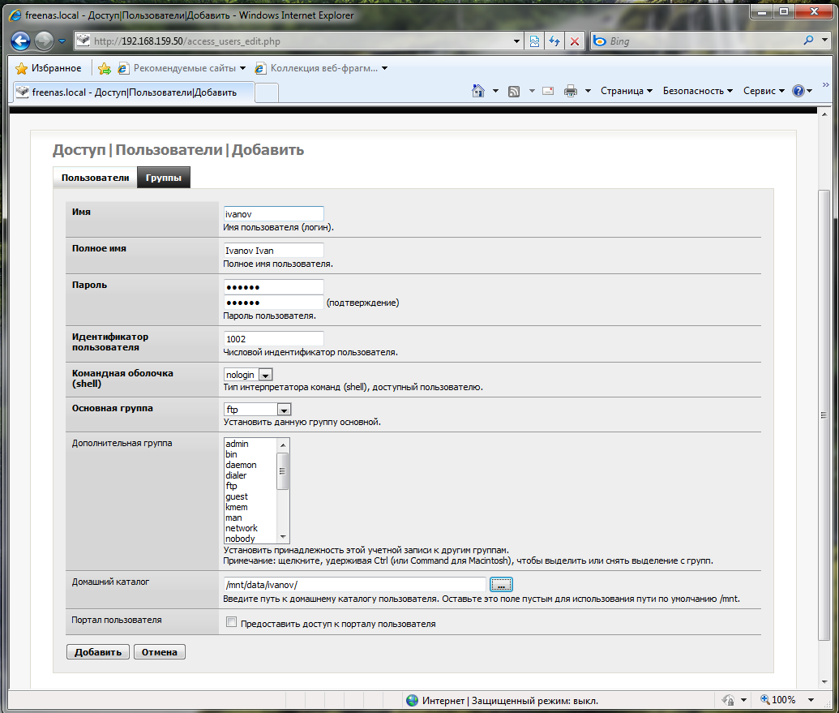Click the Отмена button
This screenshot has width=839, height=713.
tap(160, 652)
